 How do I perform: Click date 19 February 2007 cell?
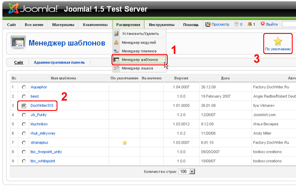point(216,96)
